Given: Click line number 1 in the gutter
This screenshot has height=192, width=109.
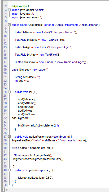Looking at the screenshot, I should [x=6, y=3].
